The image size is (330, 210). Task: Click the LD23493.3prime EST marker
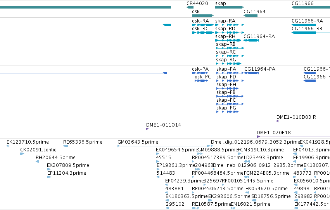tap(247, 161)
